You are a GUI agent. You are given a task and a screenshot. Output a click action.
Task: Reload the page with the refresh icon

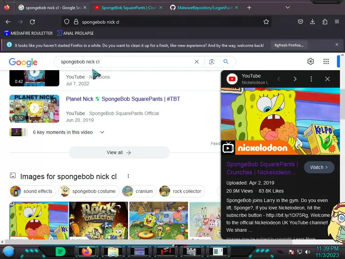coord(32,22)
